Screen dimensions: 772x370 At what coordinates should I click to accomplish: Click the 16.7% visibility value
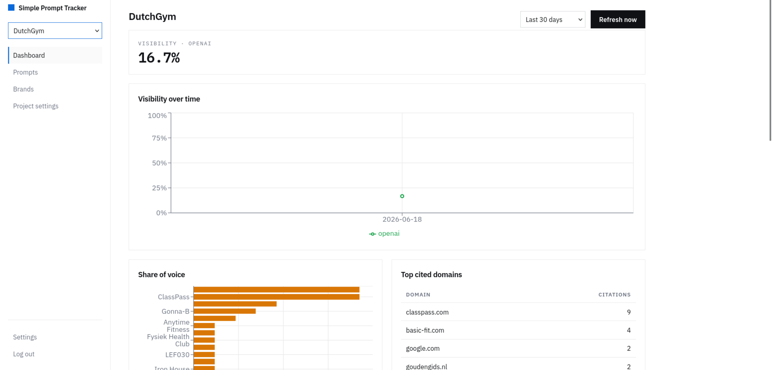[x=159, y=58]
